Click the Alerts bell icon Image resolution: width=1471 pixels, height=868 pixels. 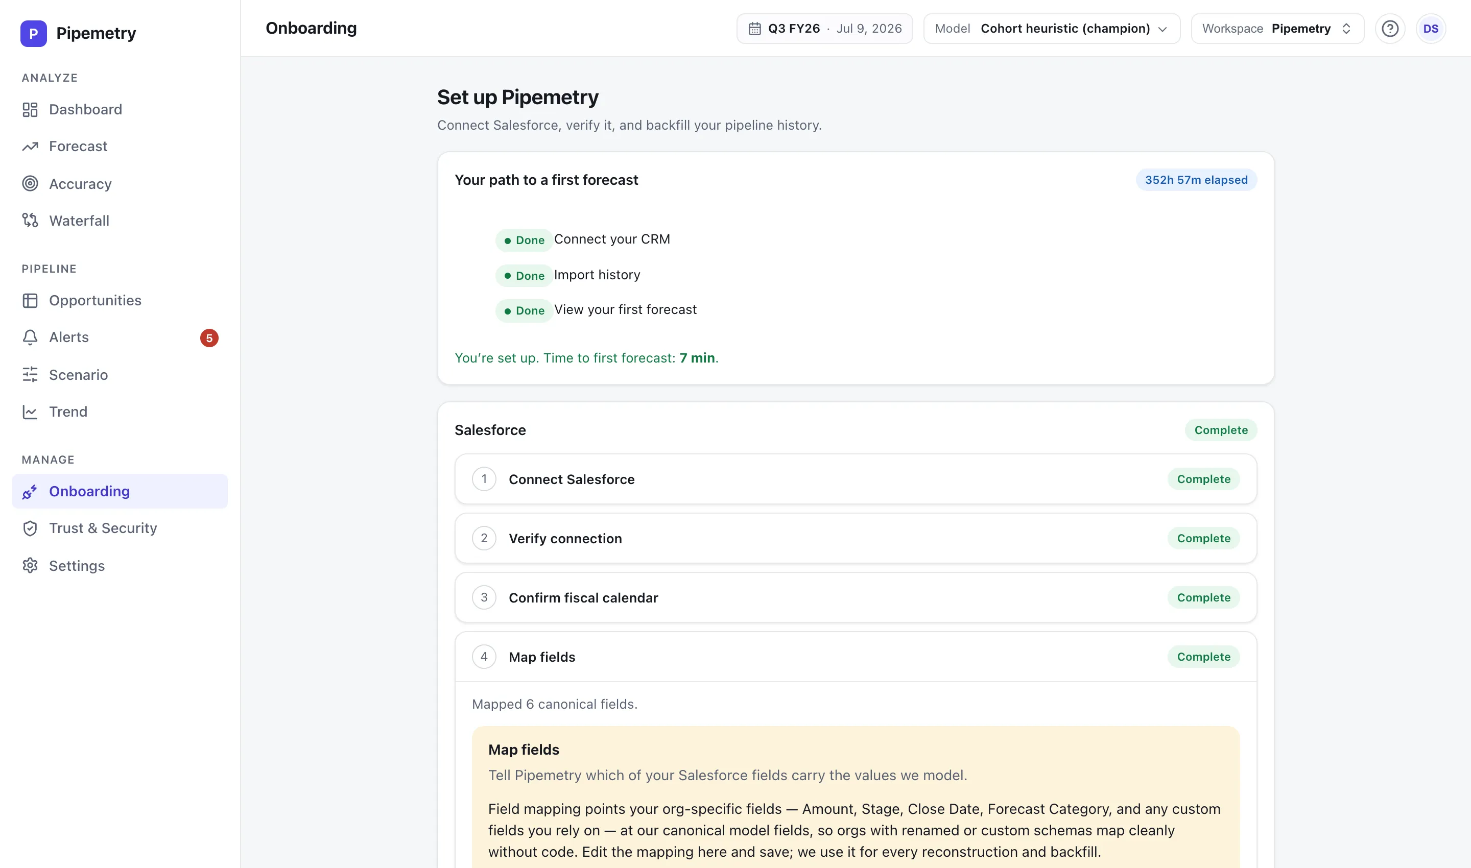(x=30, y=337)
